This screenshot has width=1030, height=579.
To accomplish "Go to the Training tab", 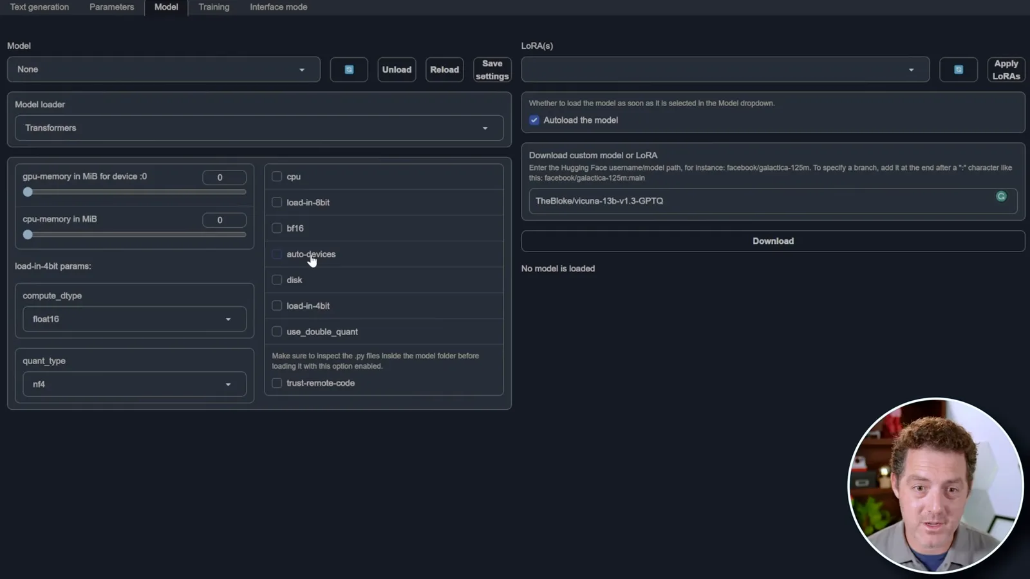I will [x=214, y=7].
